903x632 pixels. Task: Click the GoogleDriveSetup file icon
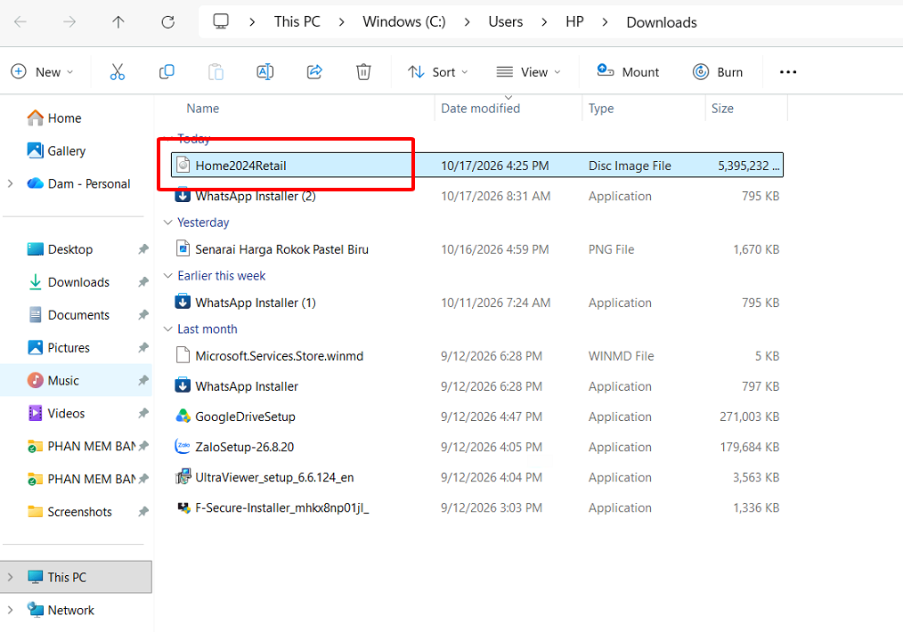click(183, 417)
